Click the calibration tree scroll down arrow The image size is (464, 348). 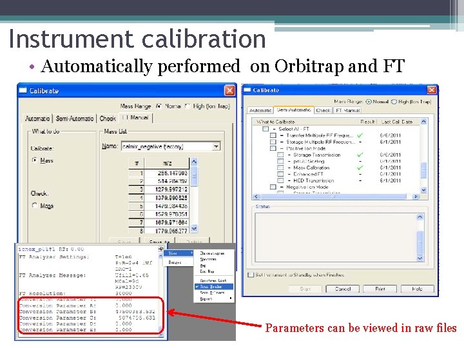[423, 190]
